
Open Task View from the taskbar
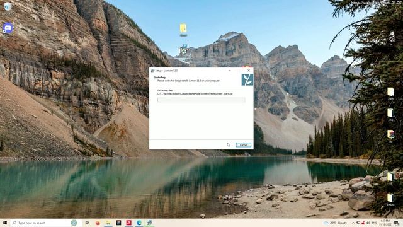[x=87, y=223]
